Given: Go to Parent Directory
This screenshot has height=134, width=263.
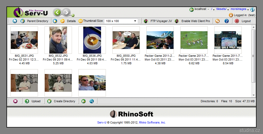Looking at the screenshot, I should 37,21.
